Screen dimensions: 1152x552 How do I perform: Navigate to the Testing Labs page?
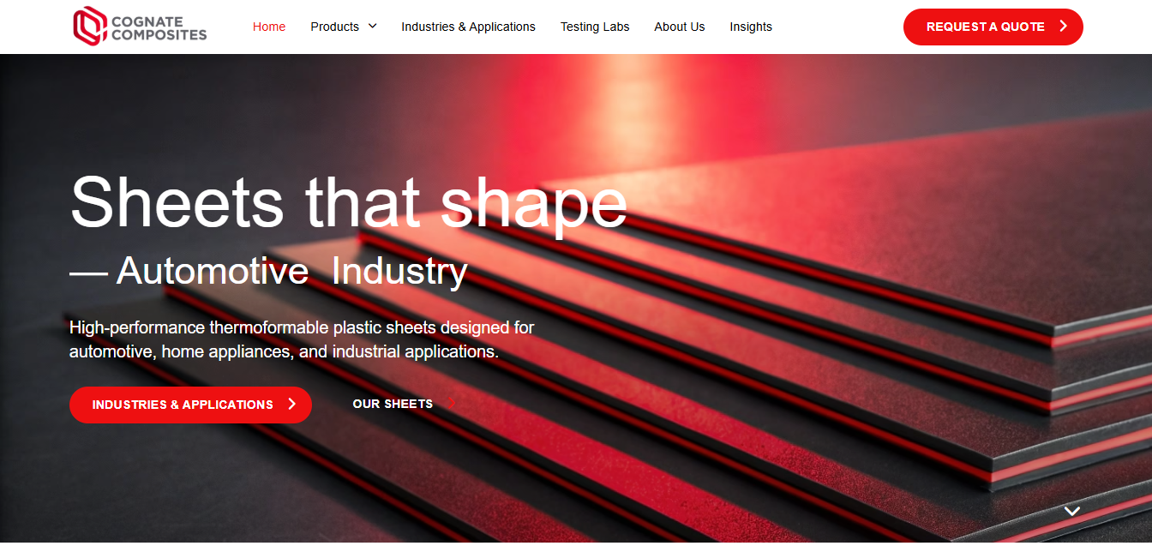click(595, 27)
